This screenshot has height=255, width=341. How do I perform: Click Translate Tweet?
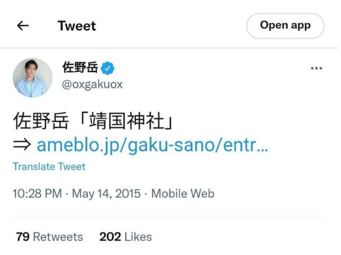[x=49, y=167]
